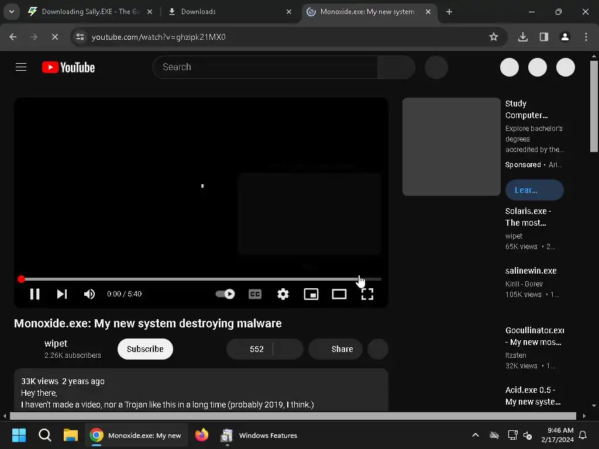Screen dimensions: 599x449
Task: Open the Study Computer sponsored ad thumbnail
Action: click(452, 147)
